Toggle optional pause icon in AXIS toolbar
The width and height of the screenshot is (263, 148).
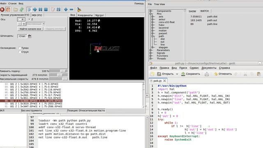click(x=58, y=9)
